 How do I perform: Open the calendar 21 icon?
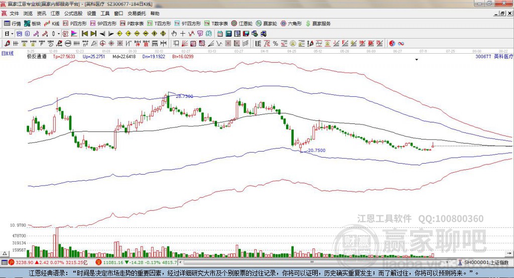click(220, 34)
